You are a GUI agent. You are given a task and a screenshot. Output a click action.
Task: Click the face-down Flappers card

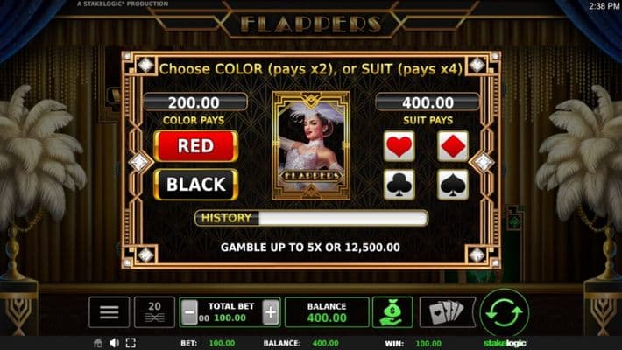(311, 145)
